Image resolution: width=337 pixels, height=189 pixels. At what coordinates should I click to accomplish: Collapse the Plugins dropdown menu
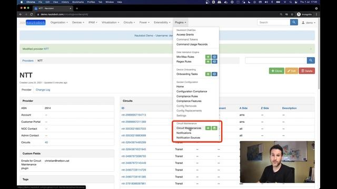(180, 23)
